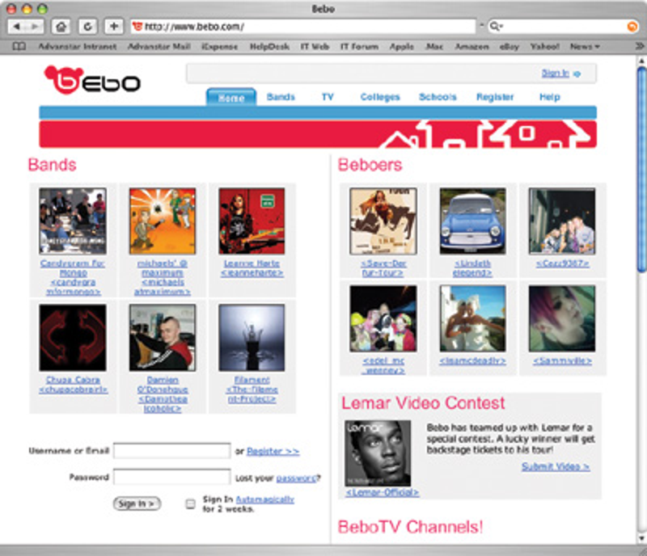Click the Chupa Cabra link
Image resolution: width=647 pixels, height=556 pixels.
[x=73, y=385]
